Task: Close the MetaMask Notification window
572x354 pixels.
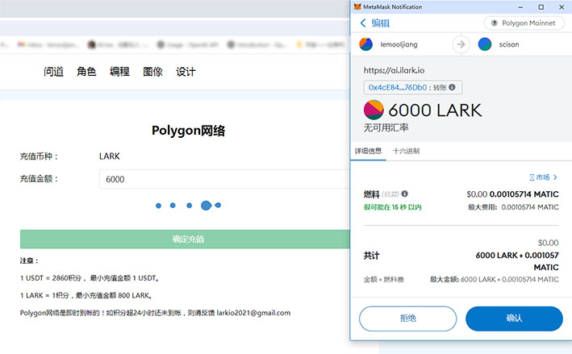Action: [562, 7]
